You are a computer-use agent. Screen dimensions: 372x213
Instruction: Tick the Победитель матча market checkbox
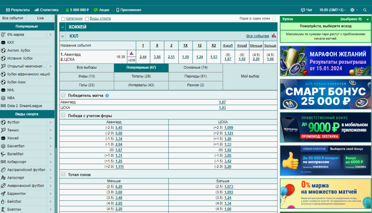(x=63, y=95)
